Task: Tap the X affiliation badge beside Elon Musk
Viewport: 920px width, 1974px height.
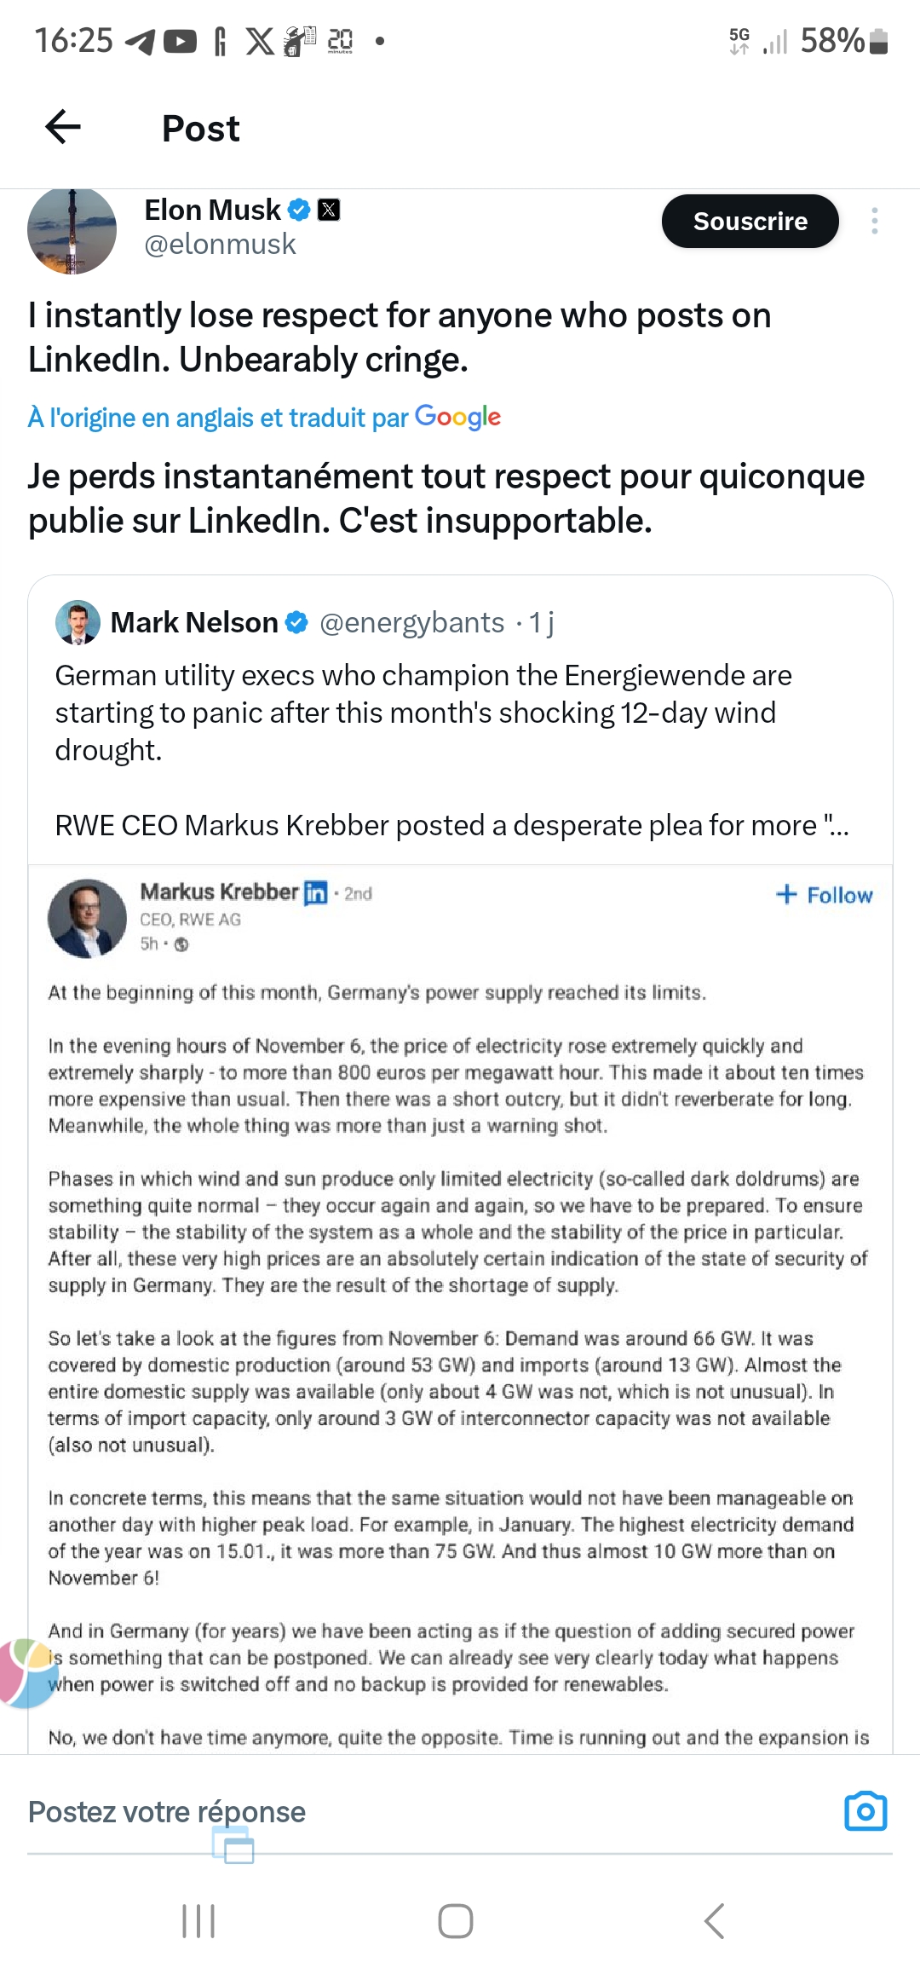Action: [329, 210]
